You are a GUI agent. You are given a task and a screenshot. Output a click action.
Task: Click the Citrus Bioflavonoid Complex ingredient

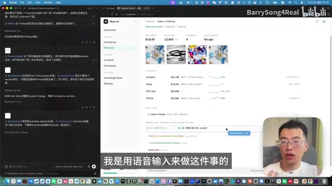coord(164,143)
